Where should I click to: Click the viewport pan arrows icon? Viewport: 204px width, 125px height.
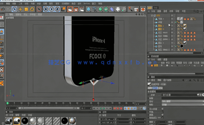pyautogui.click(x=136, y=14)
